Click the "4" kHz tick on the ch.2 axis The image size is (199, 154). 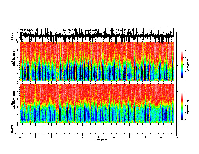(17, 107)
